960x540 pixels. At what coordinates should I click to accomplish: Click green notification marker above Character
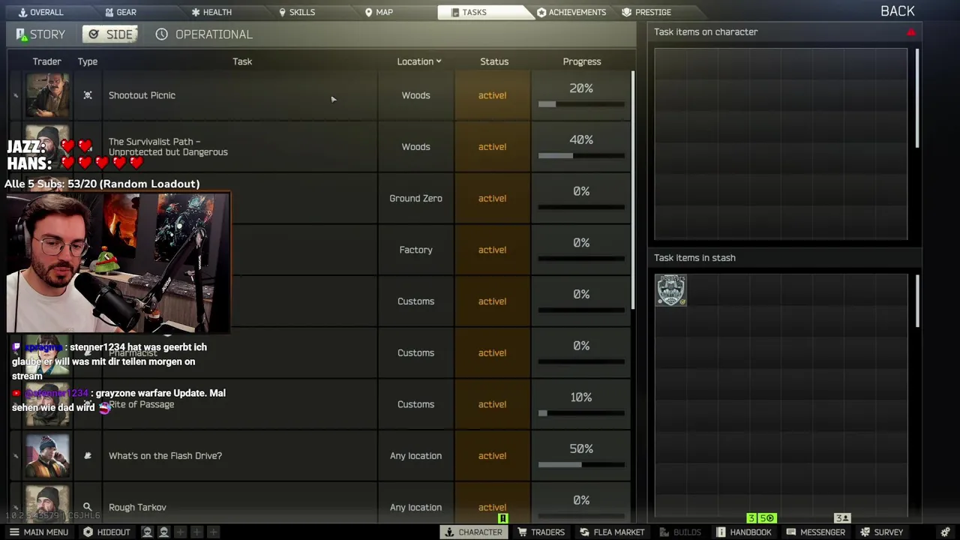[x=503, y=518]
